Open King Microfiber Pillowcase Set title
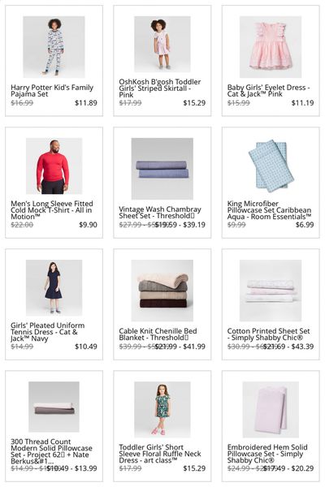 pyautogui.click(x=269, y=210)
